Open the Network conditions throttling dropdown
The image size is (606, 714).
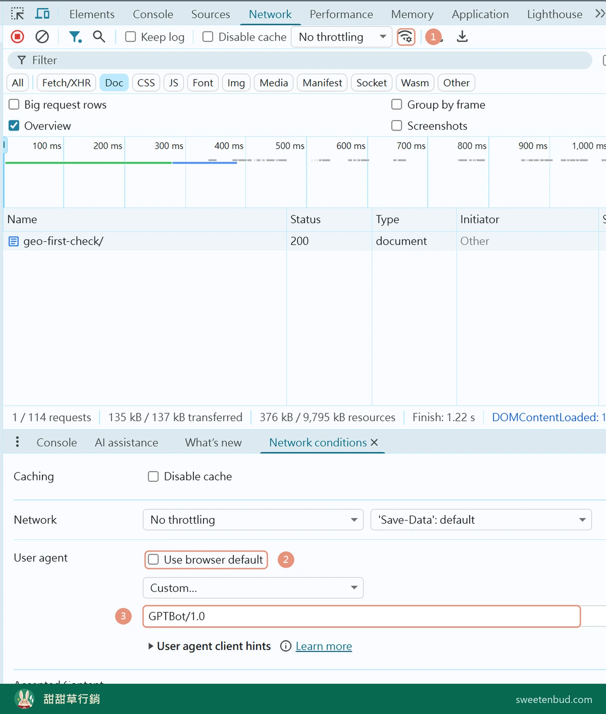point(253,520)
